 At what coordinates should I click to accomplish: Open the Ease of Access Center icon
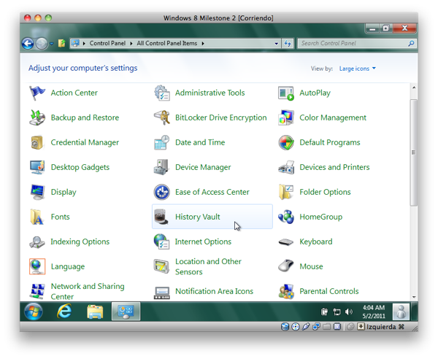click(x=162, y=192)
